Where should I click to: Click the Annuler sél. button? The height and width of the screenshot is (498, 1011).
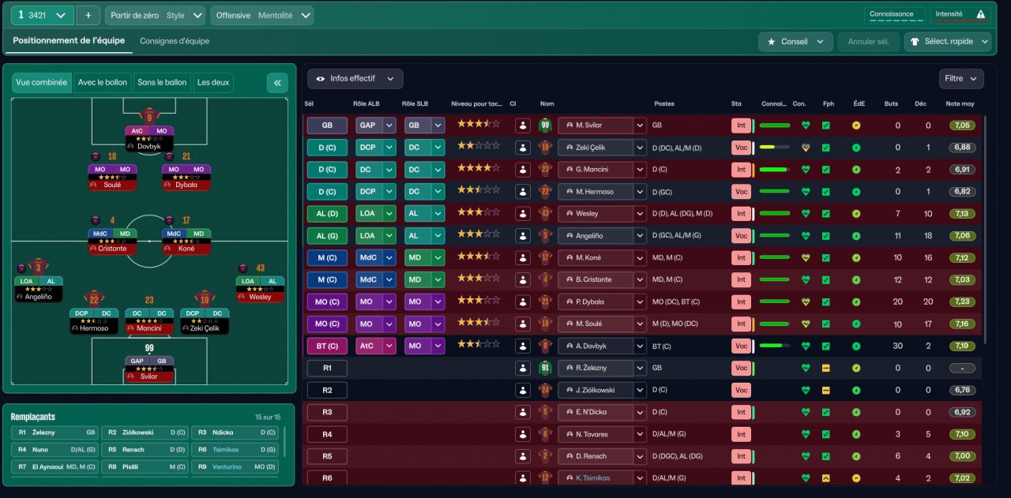point(868,42)
